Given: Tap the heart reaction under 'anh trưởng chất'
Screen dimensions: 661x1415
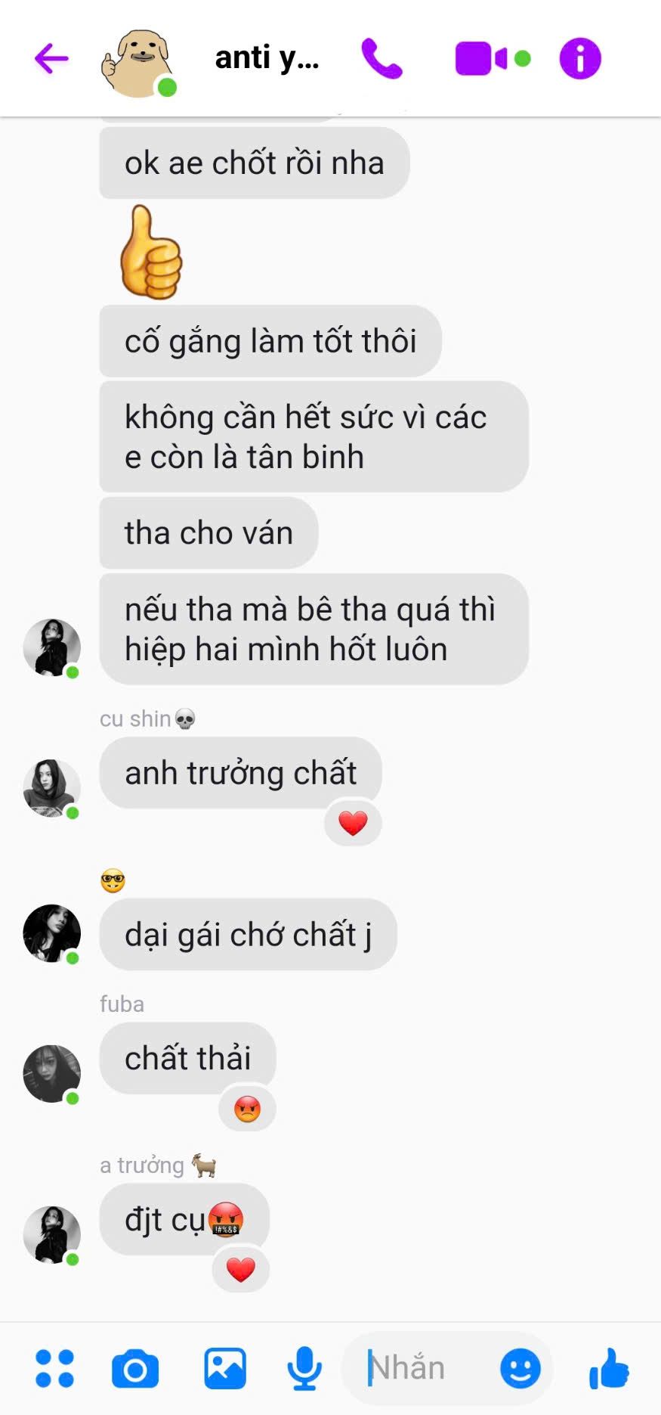Looking at the screenshot, I should pyautogui.click(x=353, y=823).
